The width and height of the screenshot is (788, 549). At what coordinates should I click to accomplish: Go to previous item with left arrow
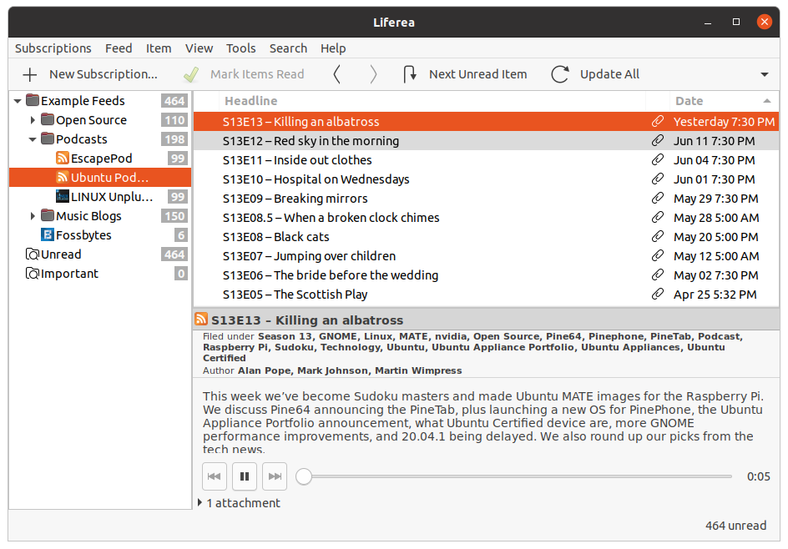336,75
